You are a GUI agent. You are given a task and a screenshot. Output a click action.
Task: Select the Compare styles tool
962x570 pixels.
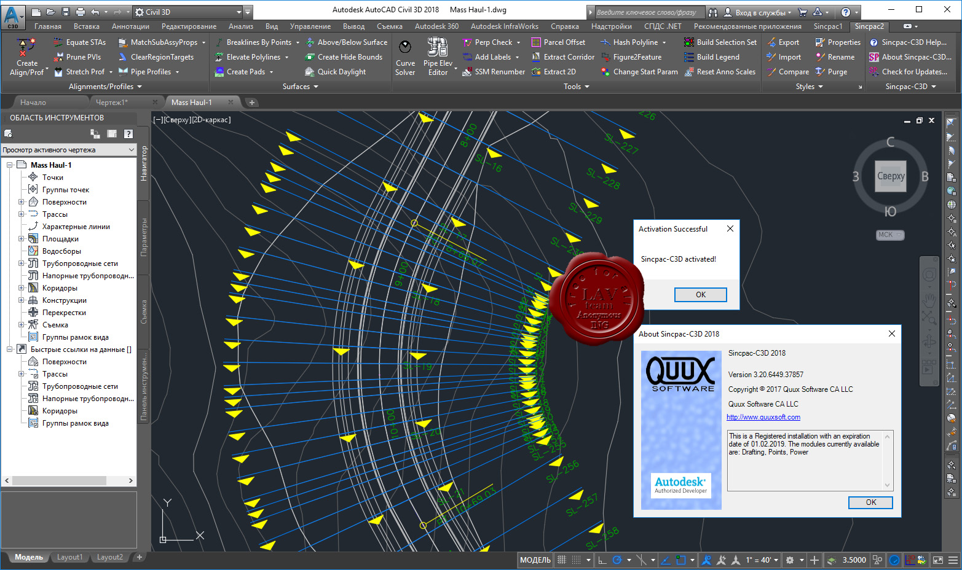click(x=788, y=72)
